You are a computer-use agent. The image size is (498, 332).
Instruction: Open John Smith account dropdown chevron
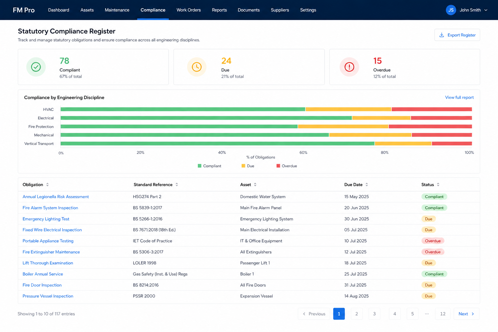click(486, 10)
